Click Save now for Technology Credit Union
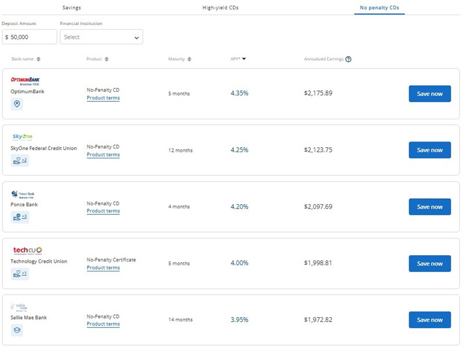463x349 pixels. tap(429, 264)
